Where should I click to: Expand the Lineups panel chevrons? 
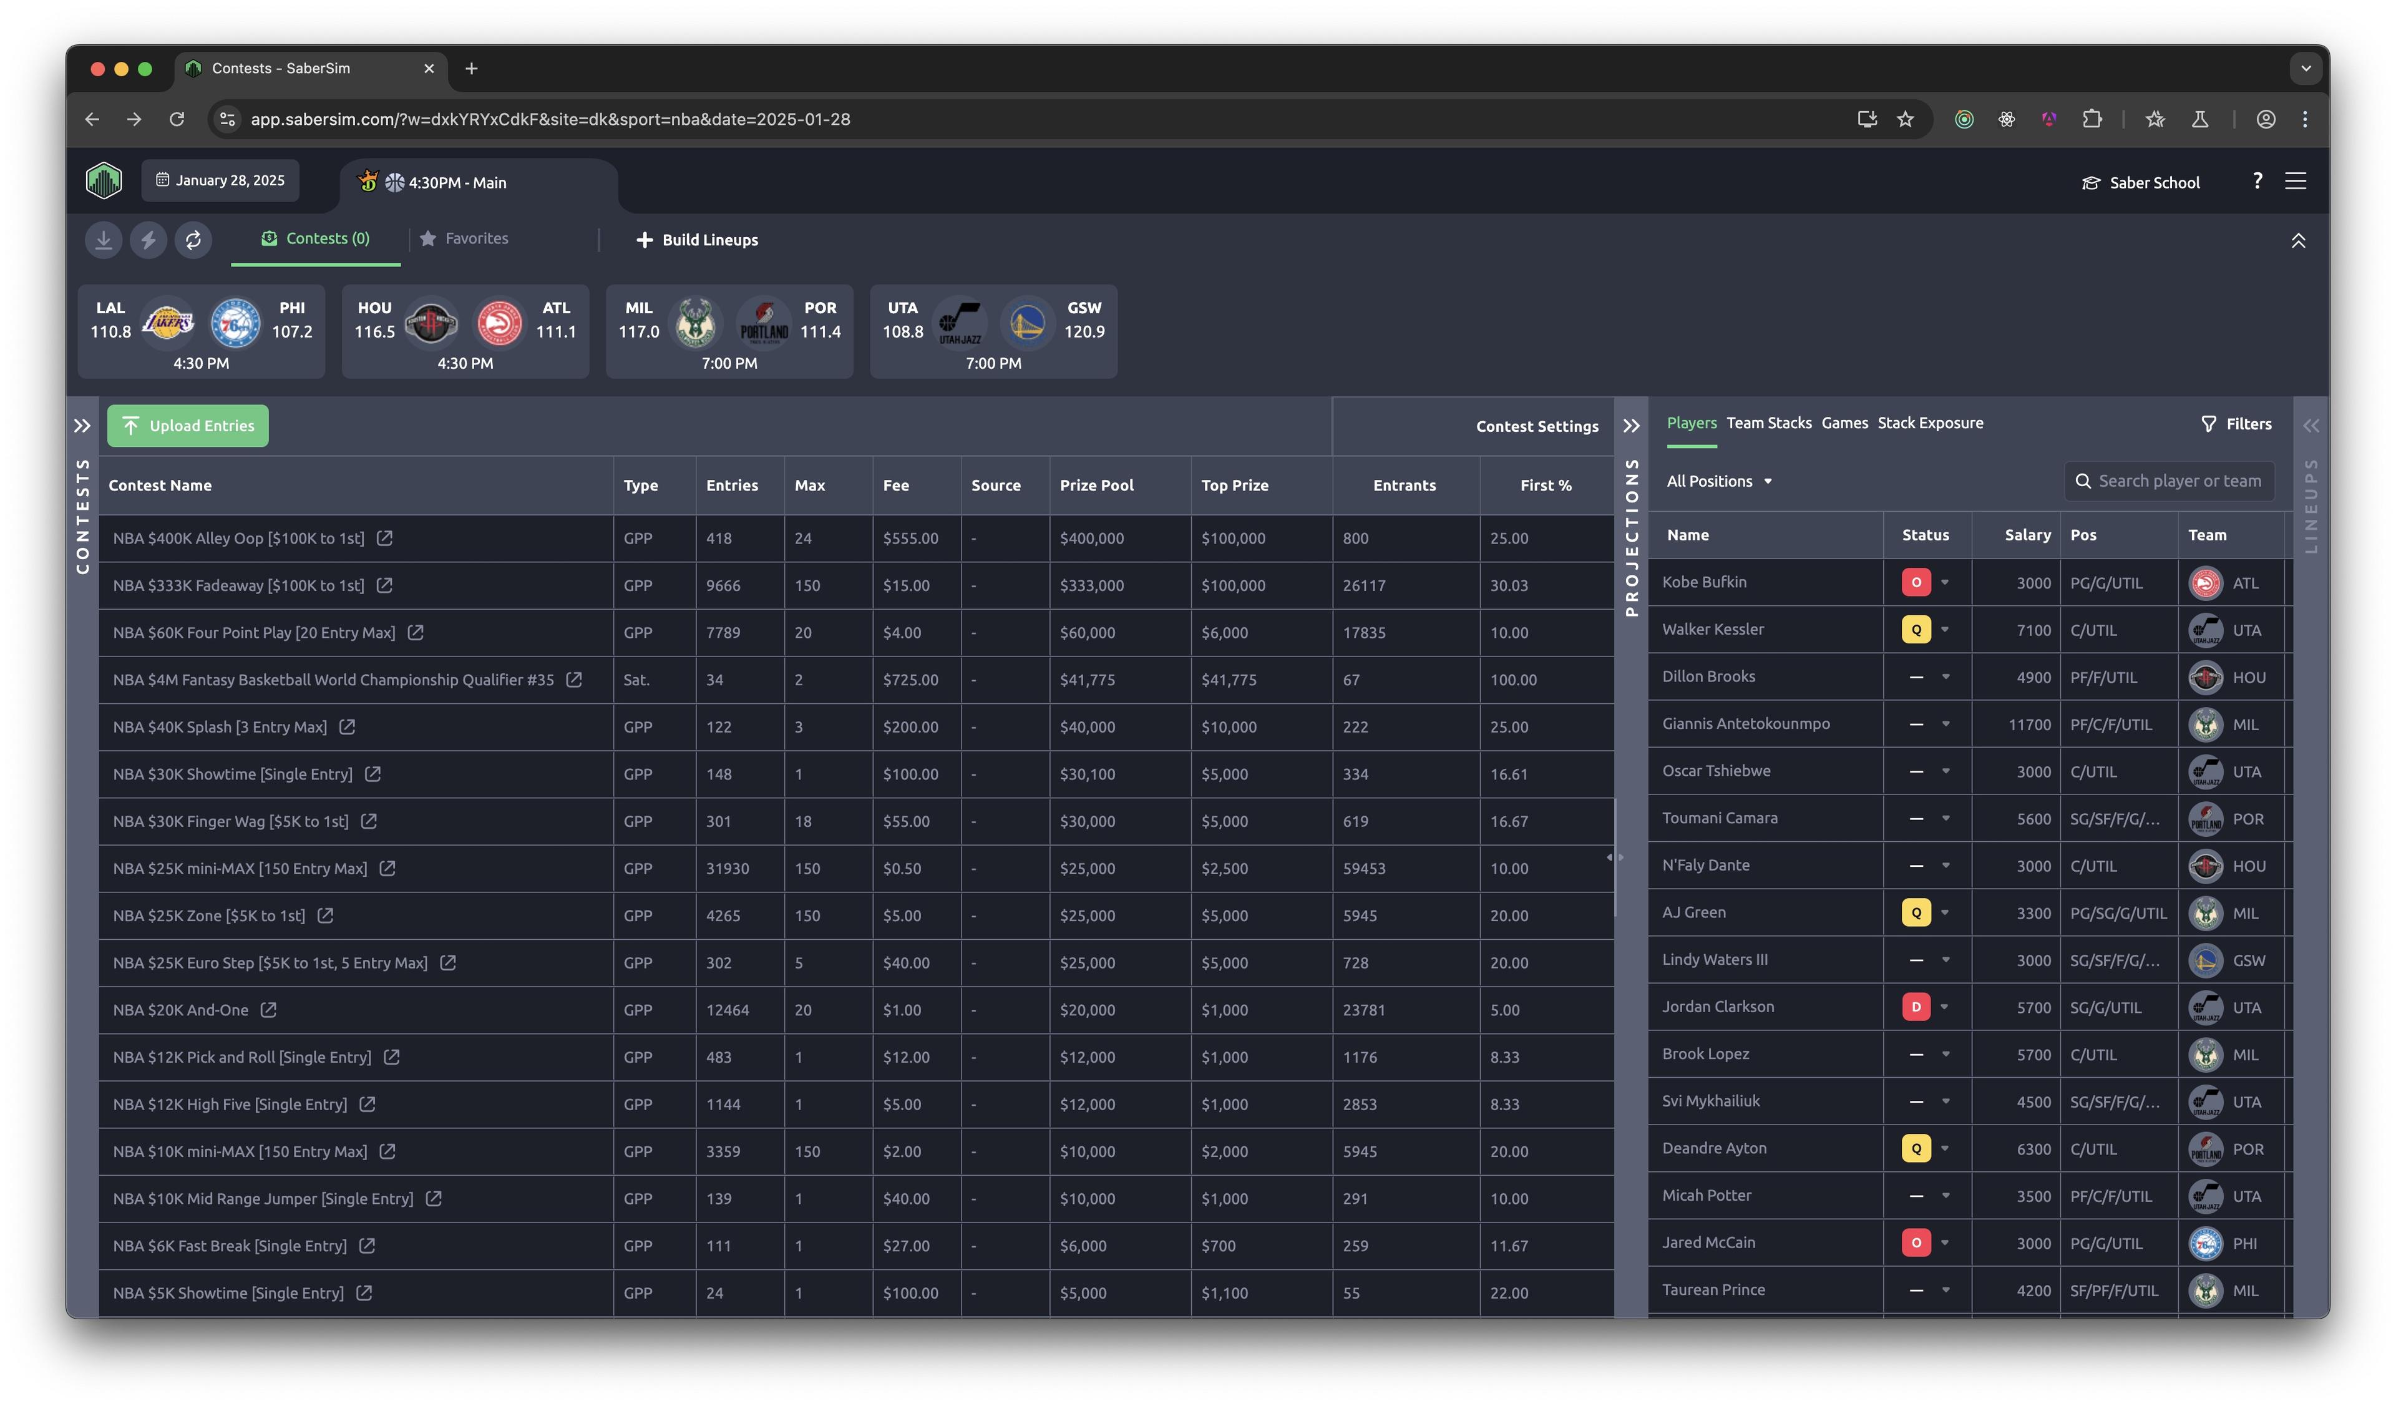[2311, 426]
